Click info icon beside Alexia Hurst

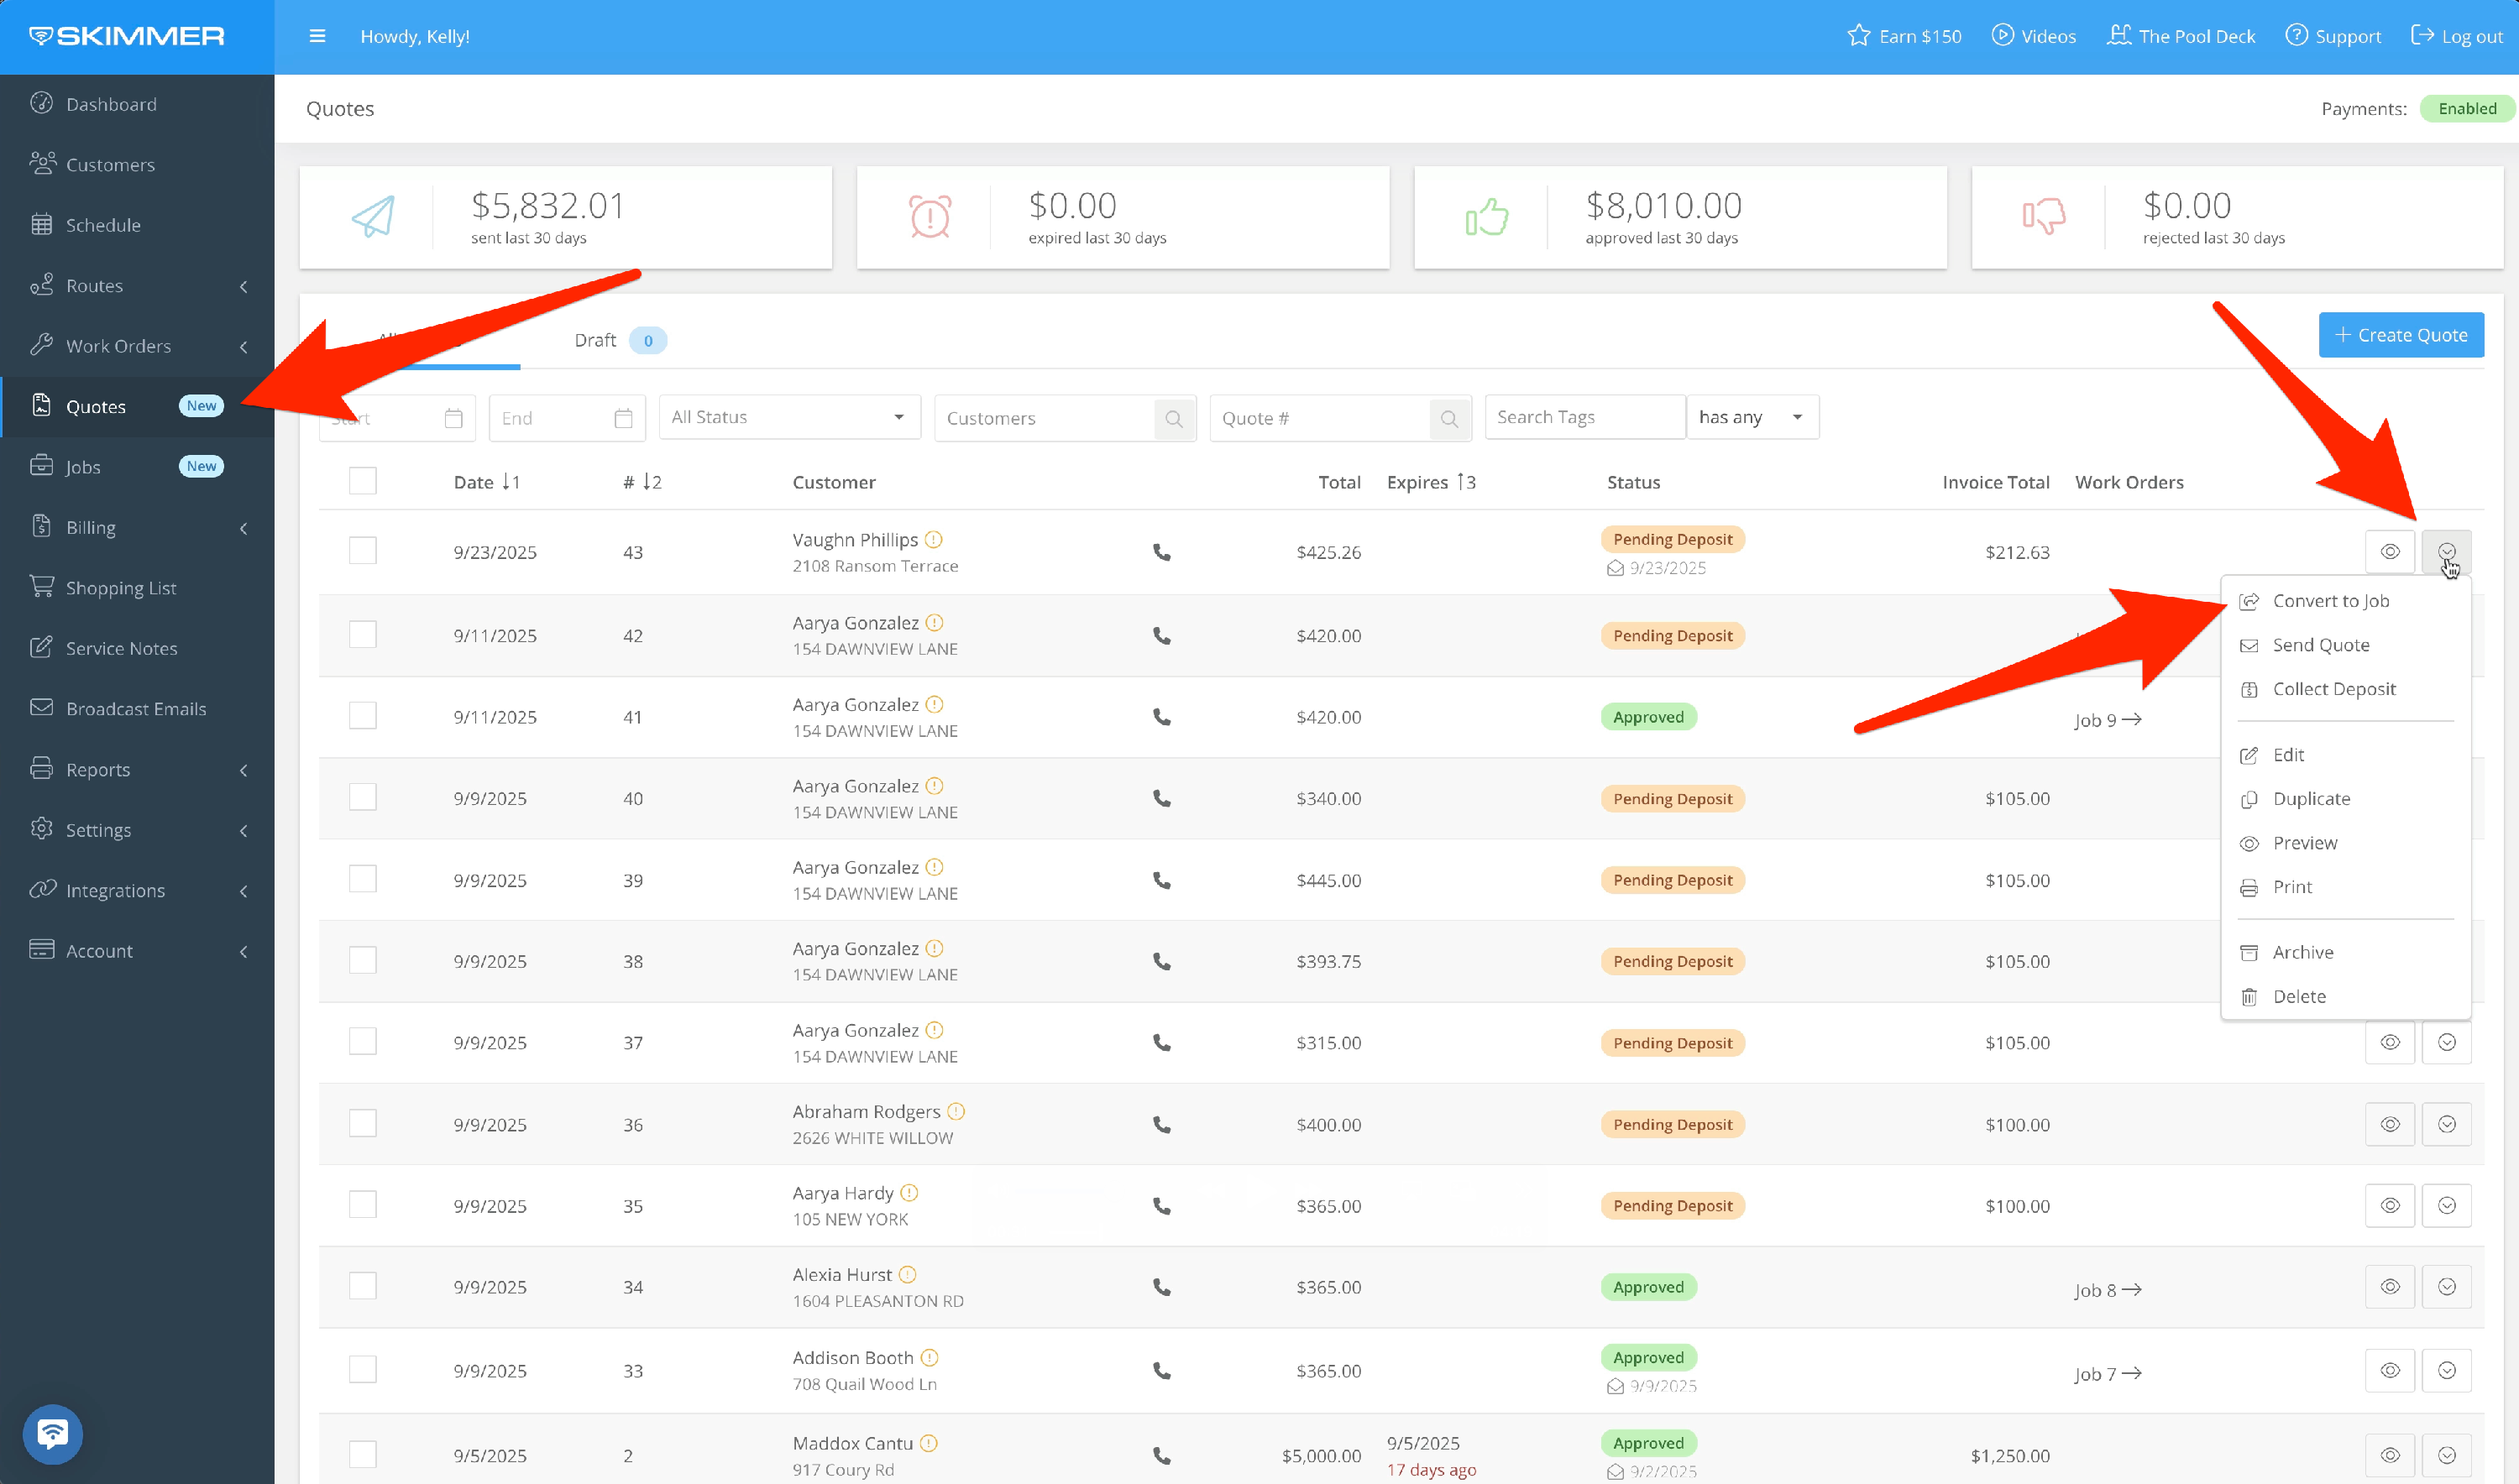(x=908, y=1275)
